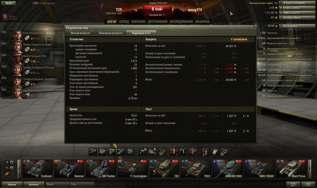Select the GW Panther tank in carousel
This screenshot has width=317, height=188.
coord(101,169)
